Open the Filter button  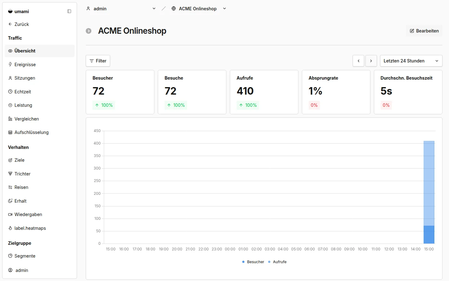pyautogui.click(x=98, y=61)
